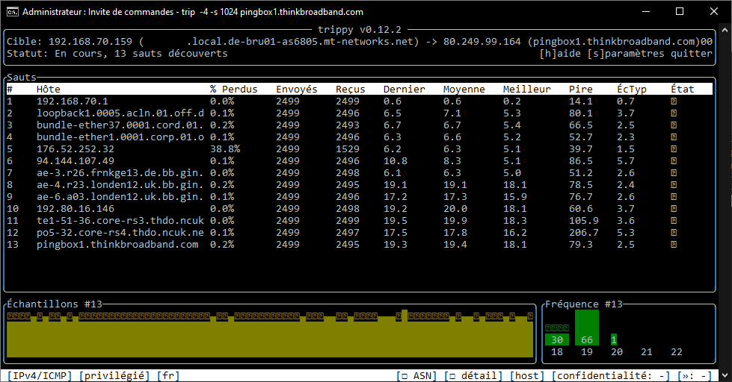Click the [h]aide help hint

(x=560, y=54)
